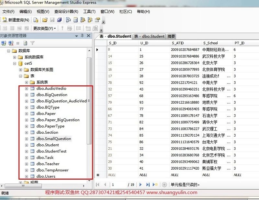Open the 查询设计器(R) menu
This screenshot has height=200, width=259.
tap(66, 12)
